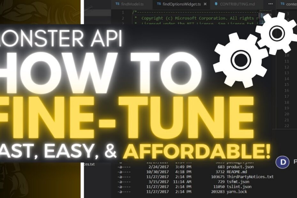The image size is (297, 198).
Task: Click the blue D avatar circle
Action: click(282, 162)
